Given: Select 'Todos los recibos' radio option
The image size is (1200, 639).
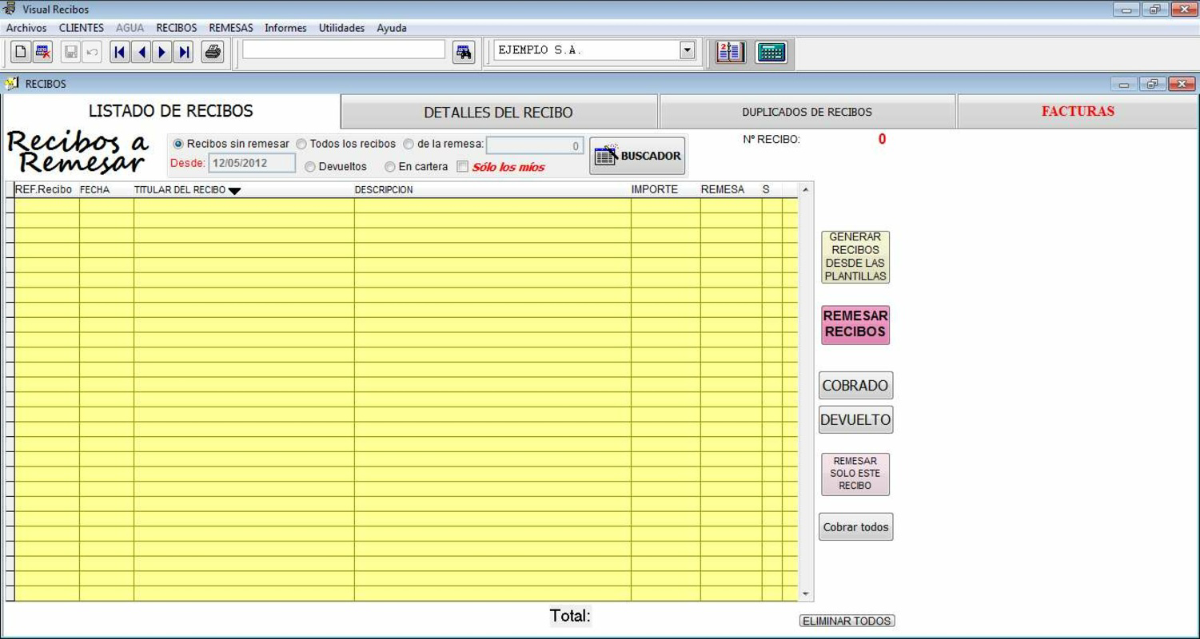Looking at the screenshot, I should 301,145.
